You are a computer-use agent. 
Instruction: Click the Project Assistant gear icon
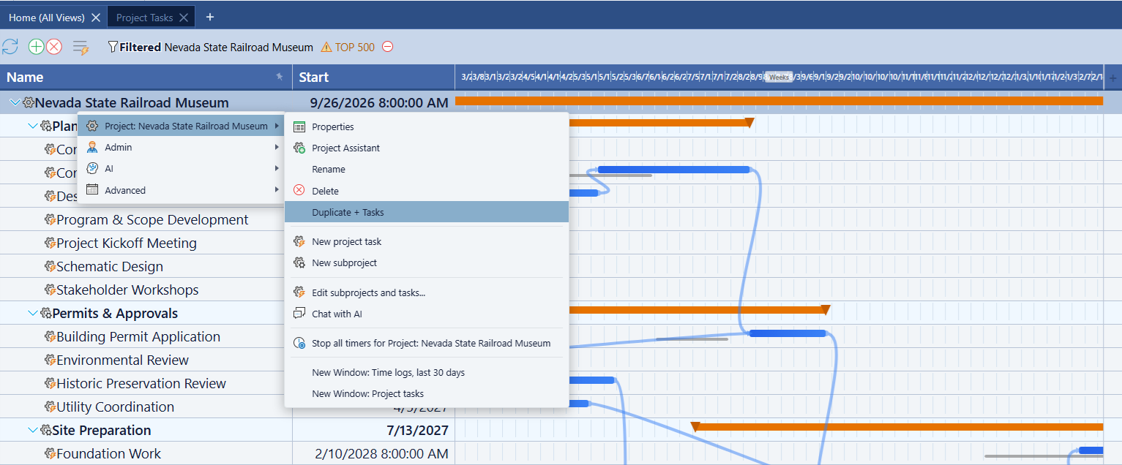click(x=299, y=148)
